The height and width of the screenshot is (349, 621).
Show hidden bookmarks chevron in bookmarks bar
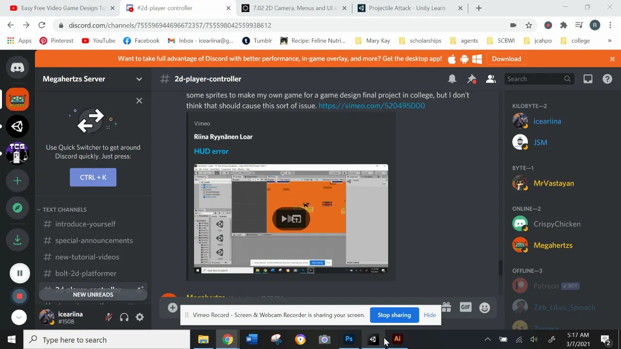610,41
